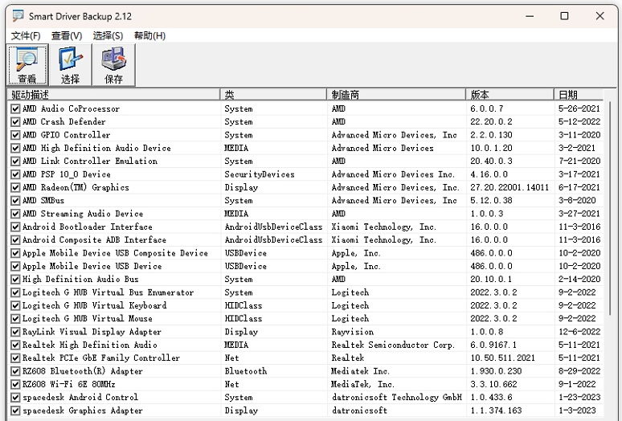
Task: Uncheck Realtek High Definition Audio
Action: click(x=15, y=345)
